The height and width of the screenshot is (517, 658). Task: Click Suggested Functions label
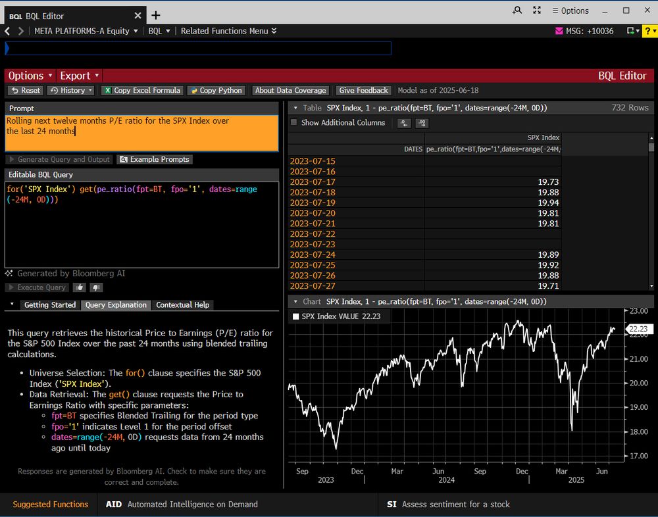pyautogui.click(x=51, y=505)
